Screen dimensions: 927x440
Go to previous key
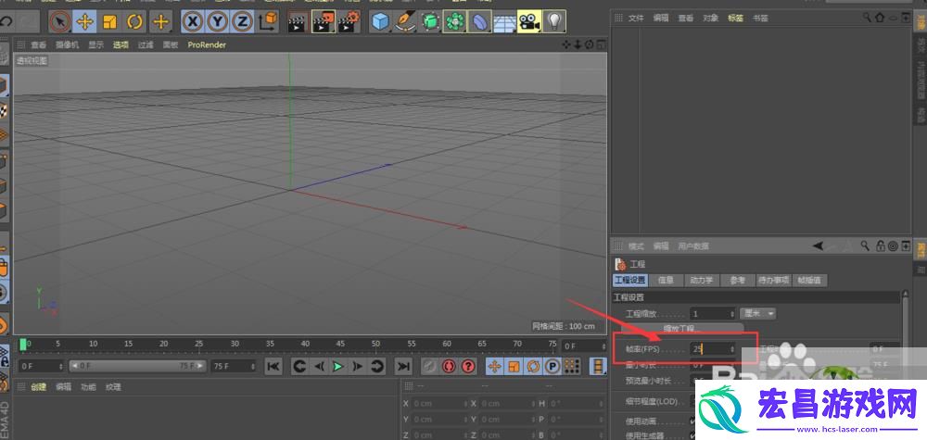coord(299,367)
